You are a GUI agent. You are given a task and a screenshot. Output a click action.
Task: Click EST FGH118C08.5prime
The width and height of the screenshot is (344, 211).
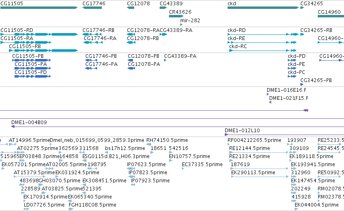71,209
